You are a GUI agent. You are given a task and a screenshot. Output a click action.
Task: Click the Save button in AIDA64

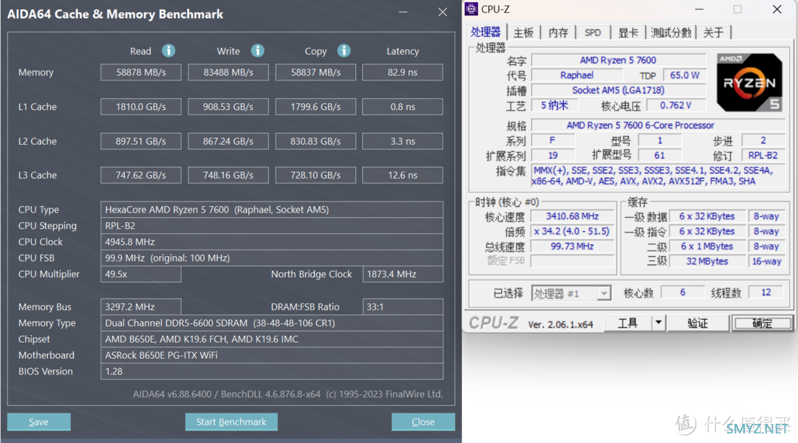click(x=38, y=422)
